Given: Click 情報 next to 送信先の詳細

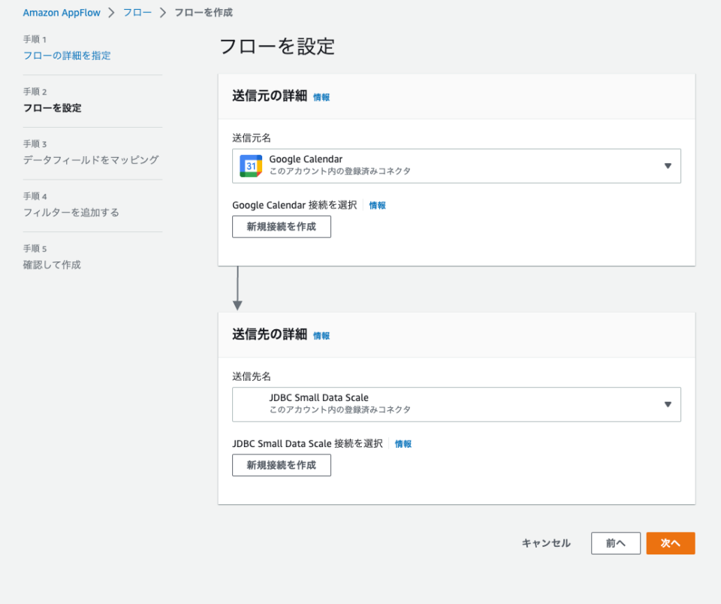Looking at the screenshot, I should pos(318,336).
